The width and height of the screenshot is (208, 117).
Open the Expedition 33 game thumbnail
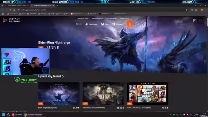click(x=104, y=94)
